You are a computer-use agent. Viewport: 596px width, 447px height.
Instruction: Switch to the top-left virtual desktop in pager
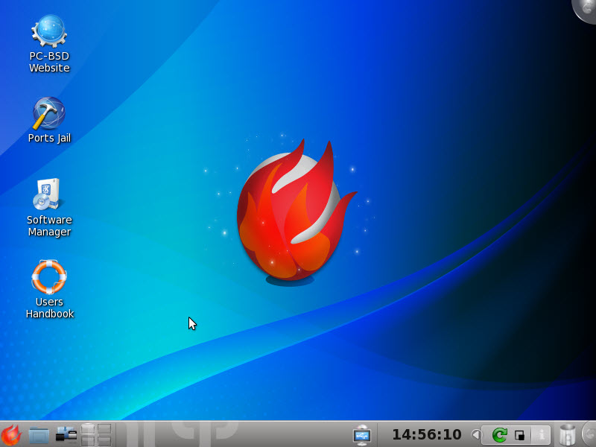point(88,429)
